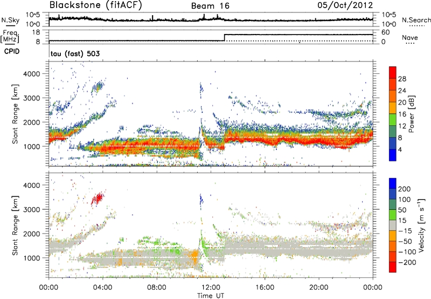Screen dimensions: 431x299
Task: Click the "4000" range tick in power panel
Action: 31,74
